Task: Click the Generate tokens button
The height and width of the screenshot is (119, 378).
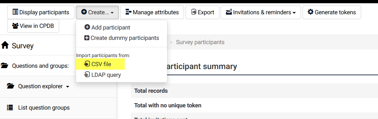Action: (332, 12)
